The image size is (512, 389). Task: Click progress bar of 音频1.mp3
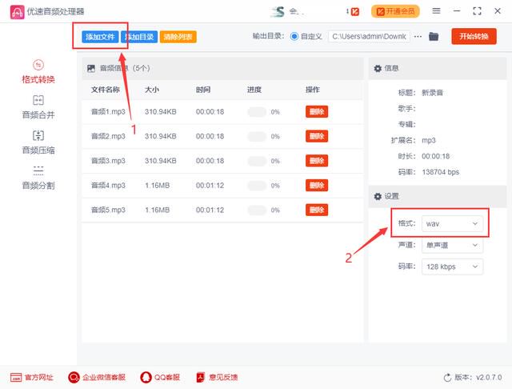[x=258, y=112]
